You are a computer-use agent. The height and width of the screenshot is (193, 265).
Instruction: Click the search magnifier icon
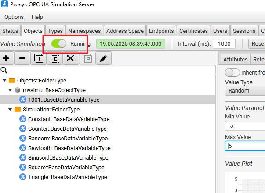pos(4,70)
